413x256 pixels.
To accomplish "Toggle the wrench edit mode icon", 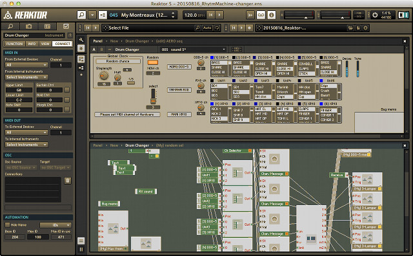I will tap(81, 40).
